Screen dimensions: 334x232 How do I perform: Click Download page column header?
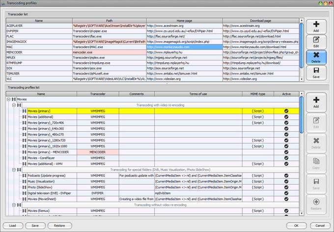point(261,21)
